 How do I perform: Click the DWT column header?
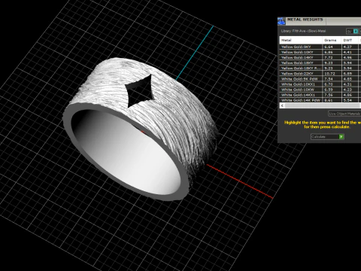(350, 40)
